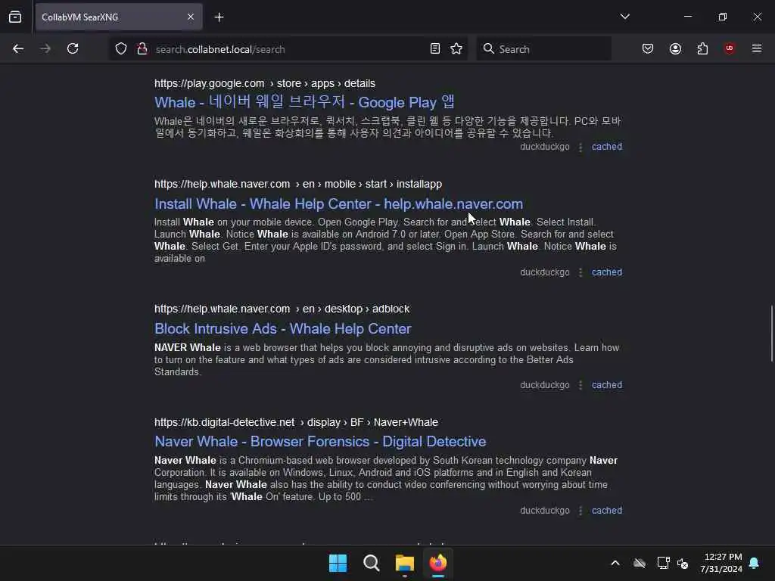The width and height of the screenshot is (775, 581).
Task: Click kb.digital-detective.net URL text
Action: click(x=296, y=422)
